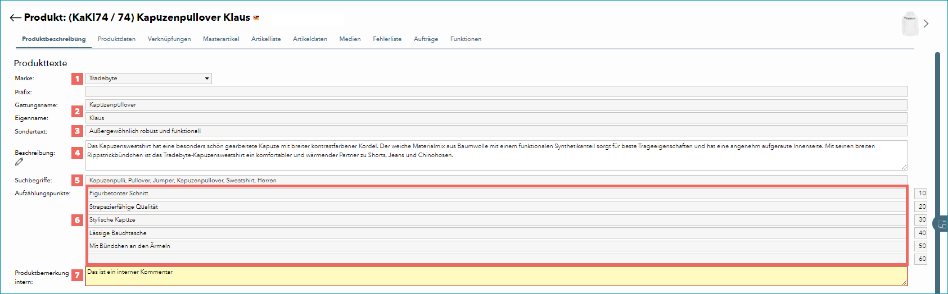
Task: Open the Funktionen tab
Action: 466,39
